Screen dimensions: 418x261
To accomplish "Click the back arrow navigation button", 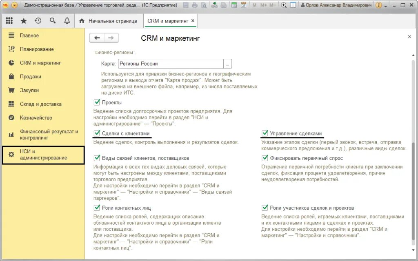I will [97, 38].
